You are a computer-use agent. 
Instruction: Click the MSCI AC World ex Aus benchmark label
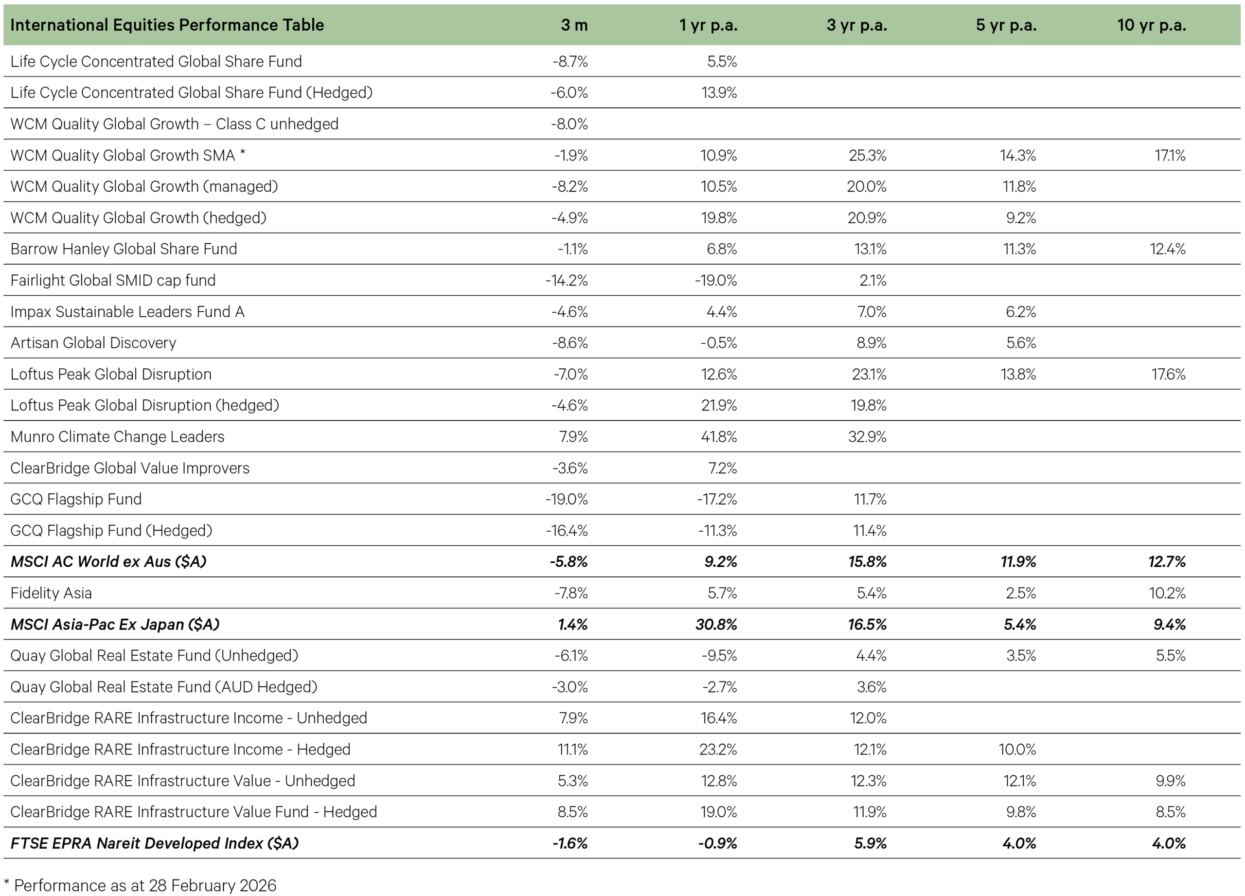click(x=108, y=562)
